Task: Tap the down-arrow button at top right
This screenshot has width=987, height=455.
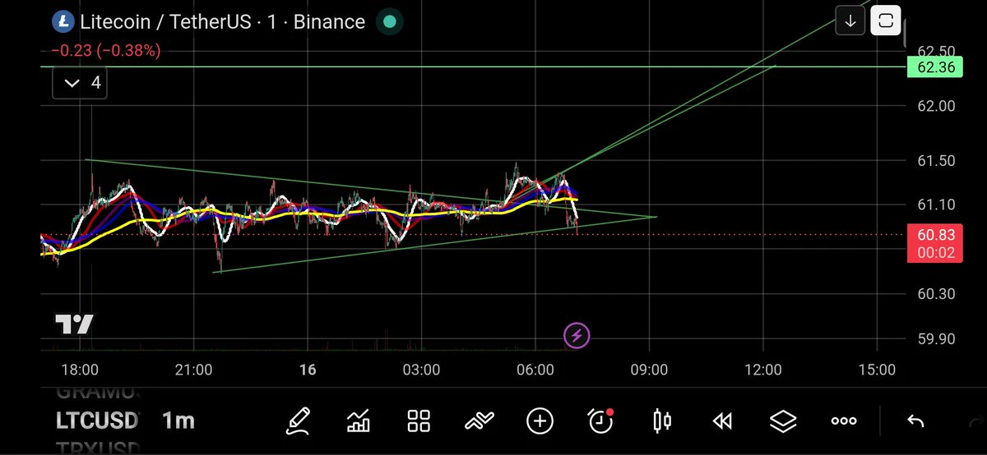Action: click(x=850, y=21)
